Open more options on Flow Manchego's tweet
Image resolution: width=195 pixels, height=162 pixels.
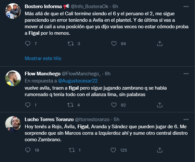pos(186,73)
